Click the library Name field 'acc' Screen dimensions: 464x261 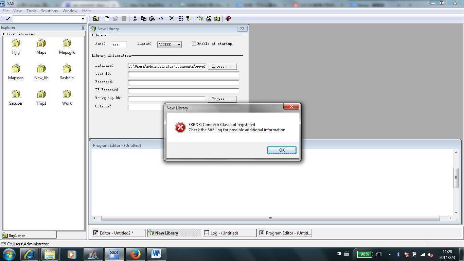pyautogui.click(x=119, y=45)
